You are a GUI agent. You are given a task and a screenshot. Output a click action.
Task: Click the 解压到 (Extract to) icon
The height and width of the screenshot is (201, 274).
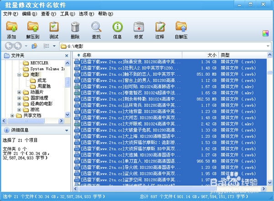point(33,30)
